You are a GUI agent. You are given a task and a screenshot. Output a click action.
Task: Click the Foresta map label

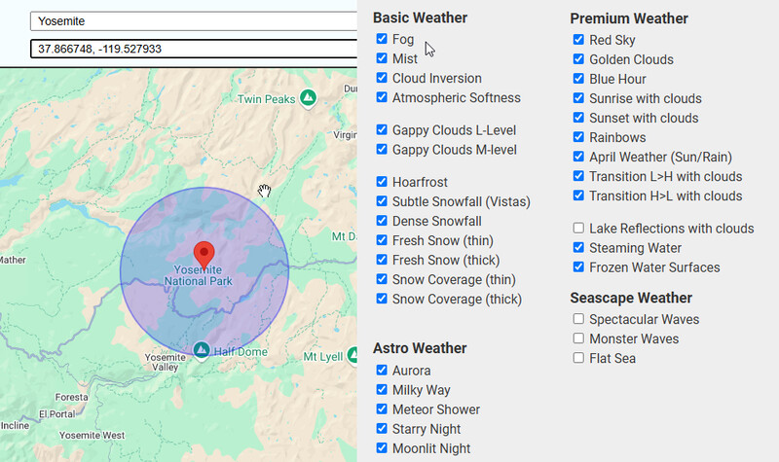point(71,397)
